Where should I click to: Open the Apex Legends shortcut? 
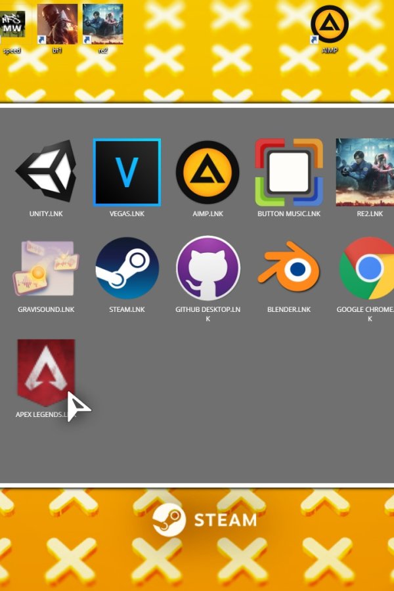[46, 372]
